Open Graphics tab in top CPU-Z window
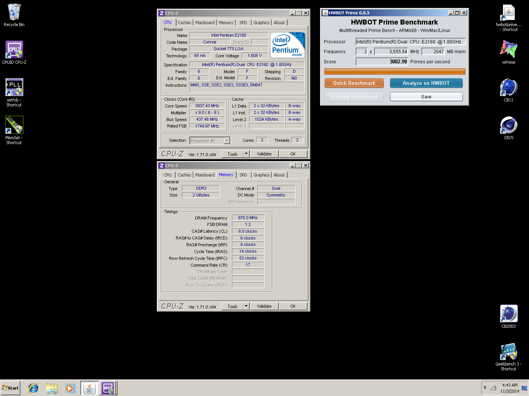The height and width of the screenshot is (396, 529). pyautogui.click(x=261, y=23)
